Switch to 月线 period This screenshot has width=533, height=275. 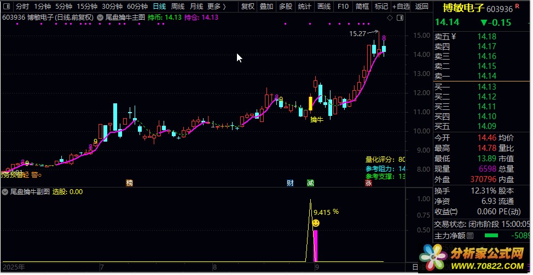pos(196,6)
